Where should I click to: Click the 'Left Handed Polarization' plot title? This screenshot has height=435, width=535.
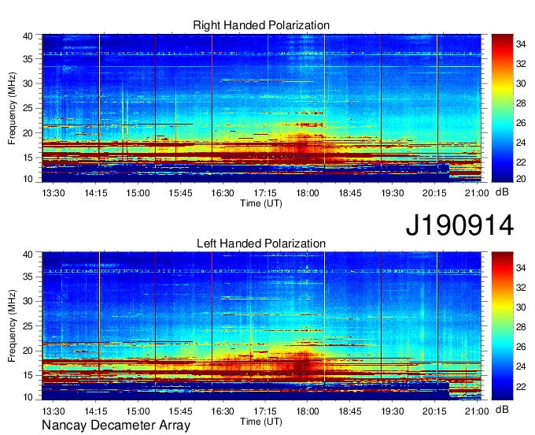point(261,244)
